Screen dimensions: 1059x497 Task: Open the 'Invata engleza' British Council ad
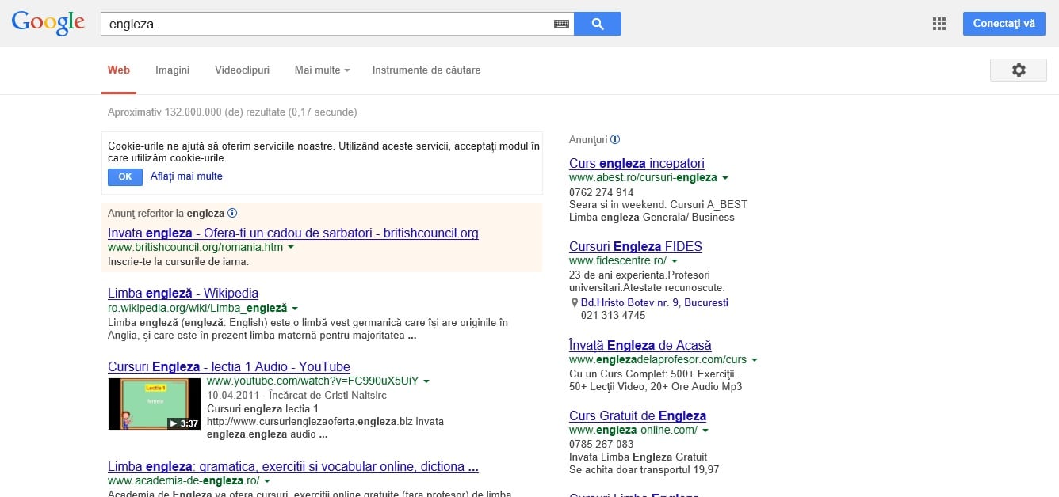293,233
